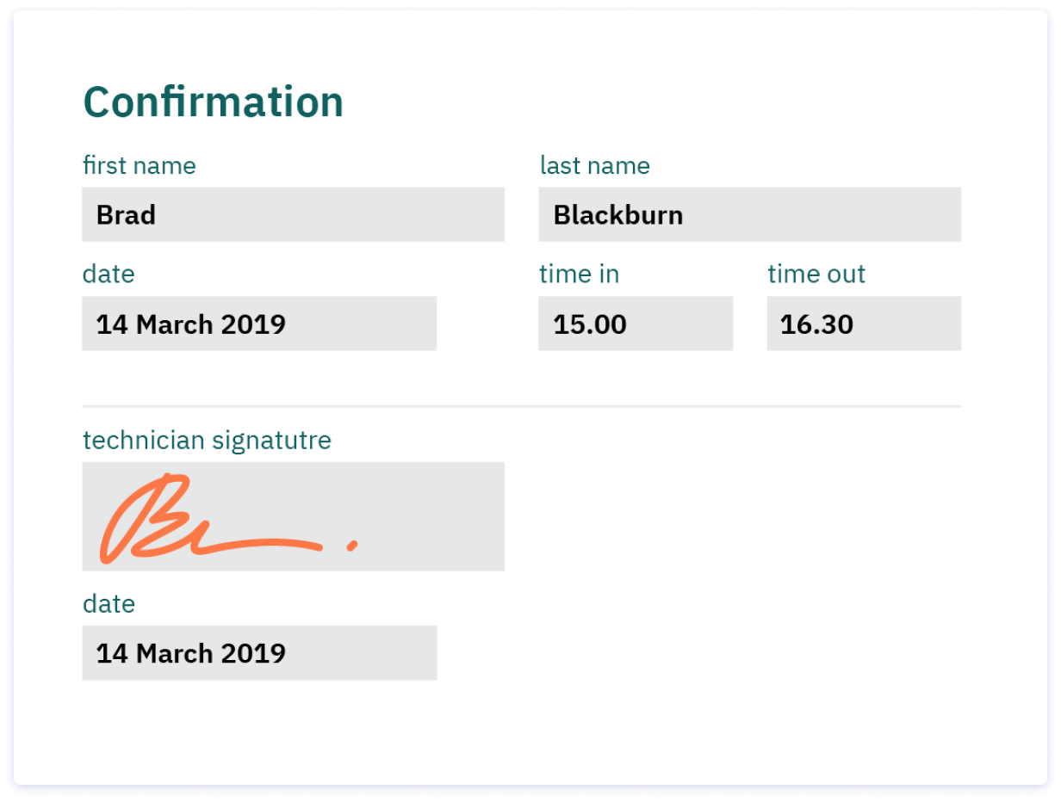Click the 'last name' label
The width and height of the screenshot is (1061, 802).
(594, 165)
